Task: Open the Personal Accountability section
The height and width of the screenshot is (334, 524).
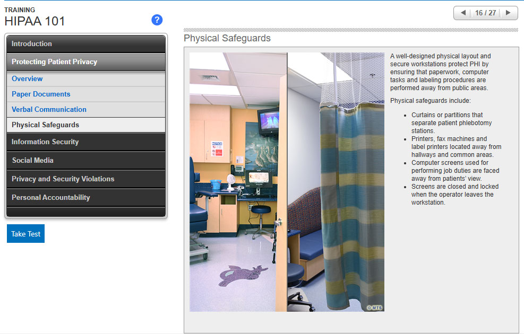Action: [86, 198]
